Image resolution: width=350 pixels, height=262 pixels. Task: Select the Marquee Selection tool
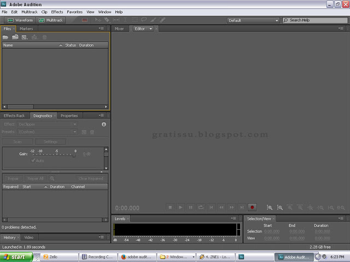pyautogui.click(x=135, y=20)
